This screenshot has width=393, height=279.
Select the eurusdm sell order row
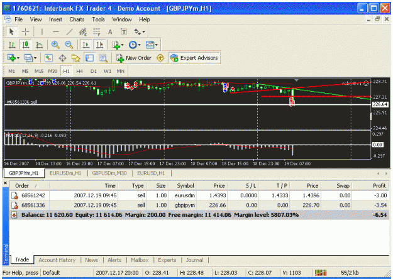pos(199,195)
